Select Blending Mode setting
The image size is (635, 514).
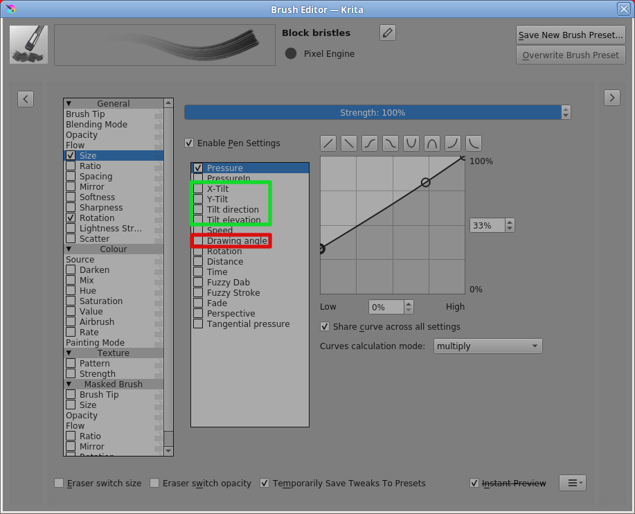[x=97, y=125]
